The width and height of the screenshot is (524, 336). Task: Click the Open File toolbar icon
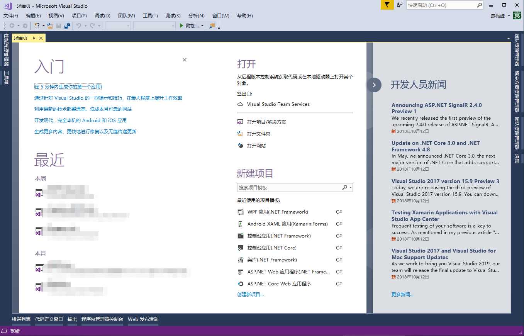(x=50, y=26)
